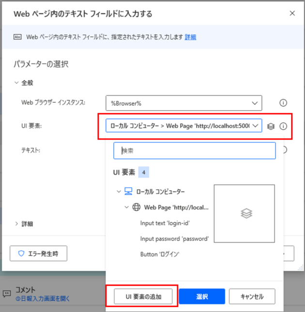The width and height of the screenshot is (305, 312).
Task: Click UI 要素の追加 button
Action: (143, 296)
